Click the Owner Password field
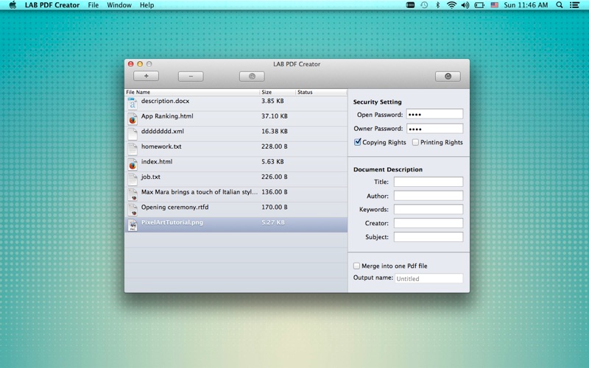This screenshot has height=368, width=589. [x=434, y=128]
